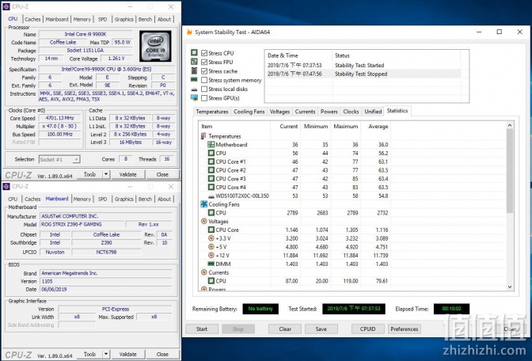Click CPU current sensor icon under Currents
This screenshot has width=532, height=361.
click(211, 281)
